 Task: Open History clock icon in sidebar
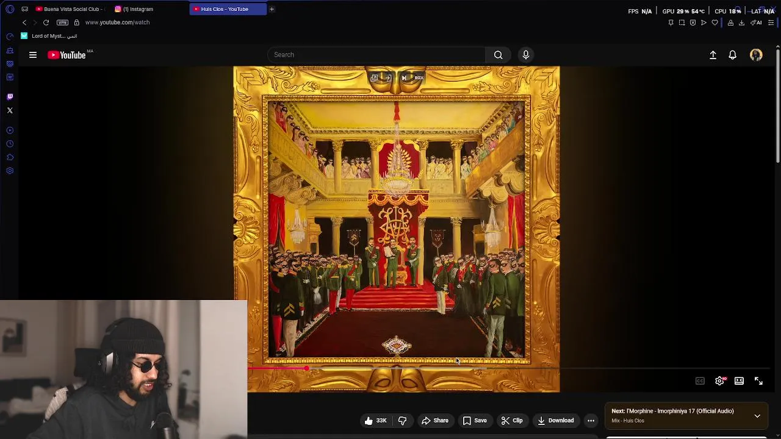coord(10,144)
